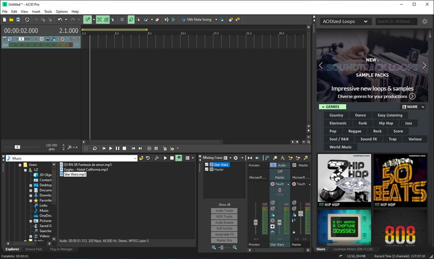Image resolution: width=434 pixels, height=259 pixels.
Task: Open the Options menu
Action: click(x=62, y=12)
